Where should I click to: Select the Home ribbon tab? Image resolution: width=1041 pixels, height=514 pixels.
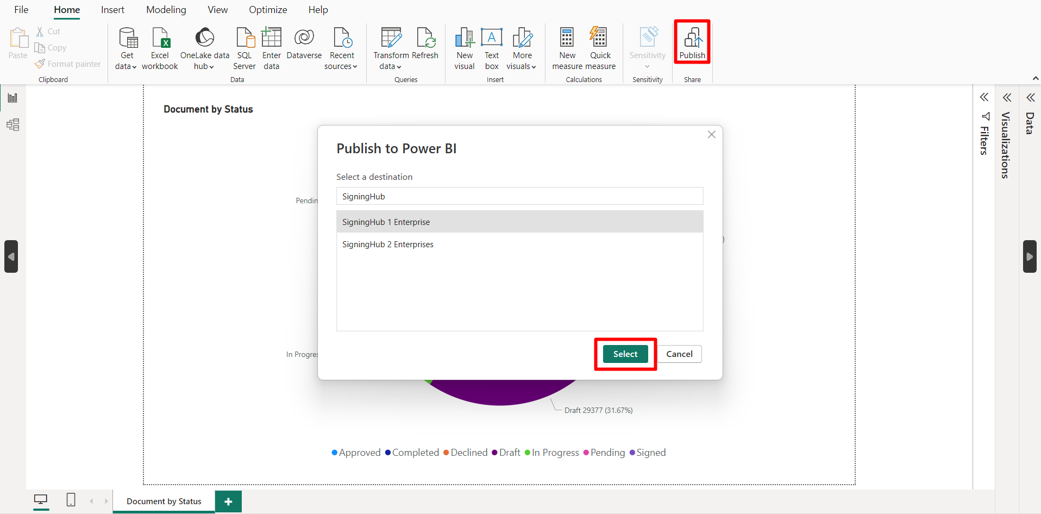67,10
